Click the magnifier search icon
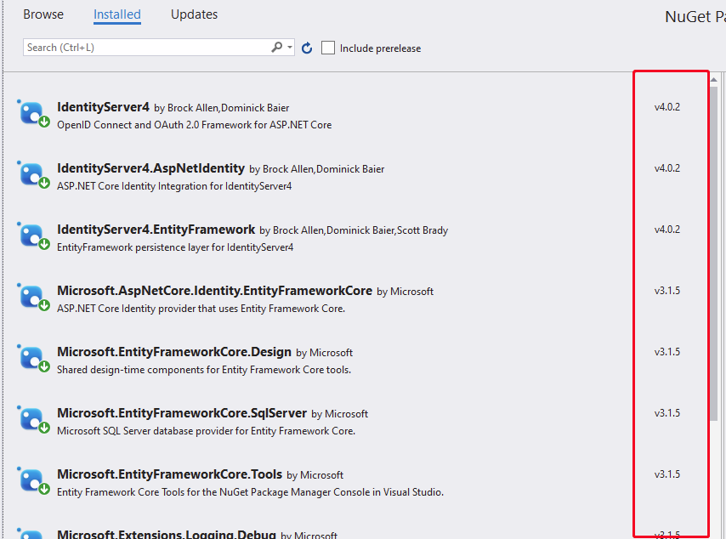The width and height of the screenshot is (726, 539). point(276,48)
